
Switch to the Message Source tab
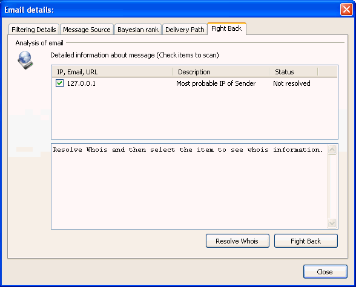coord(87,30)
